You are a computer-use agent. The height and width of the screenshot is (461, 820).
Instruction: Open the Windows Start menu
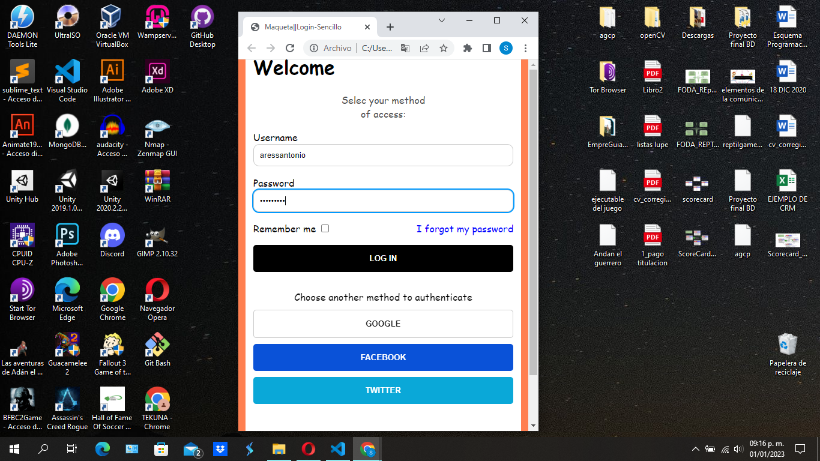tap(13, 448)
